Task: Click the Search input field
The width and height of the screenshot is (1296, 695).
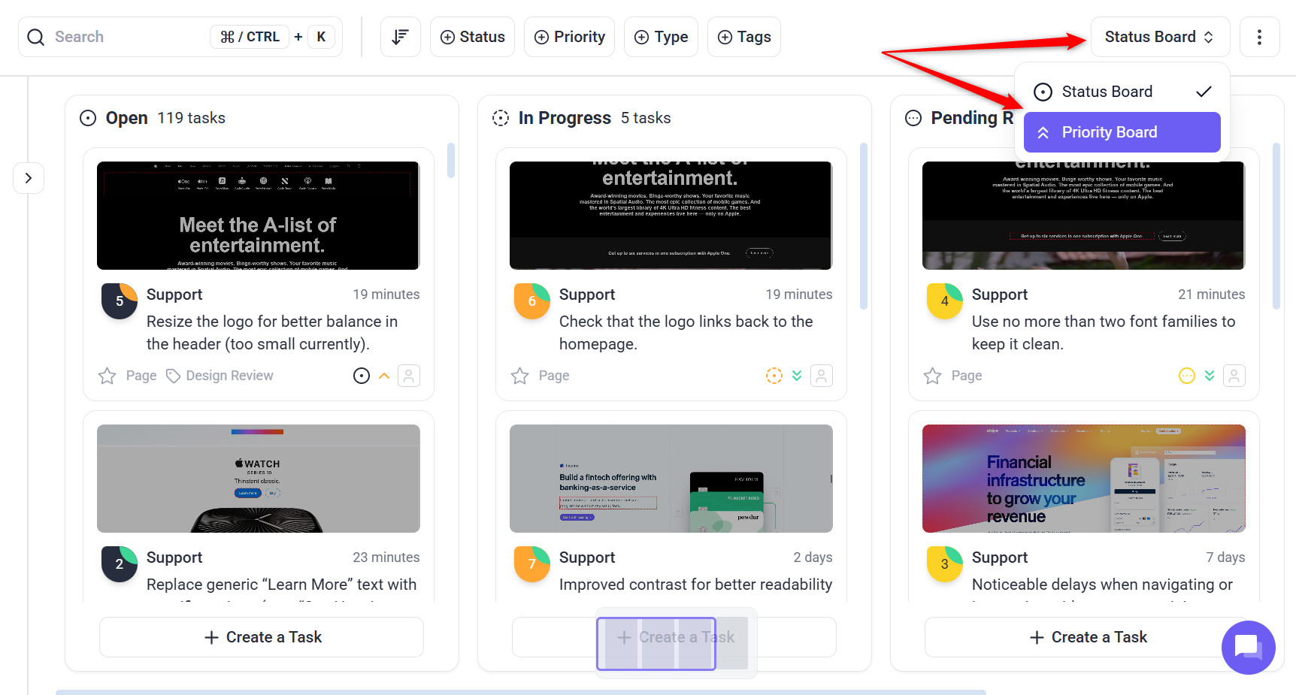Action: click(x=128, y=37)
